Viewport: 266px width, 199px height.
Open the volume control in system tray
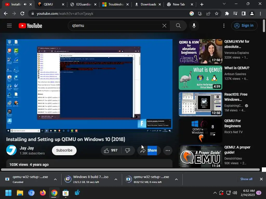click(x=235, y=193)
